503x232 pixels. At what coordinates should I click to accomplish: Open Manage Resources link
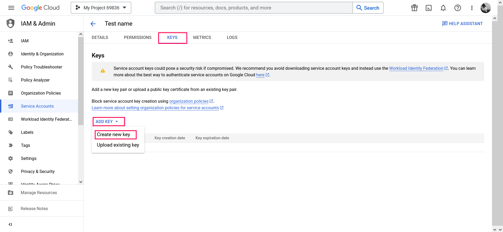(x=39, y=193)
